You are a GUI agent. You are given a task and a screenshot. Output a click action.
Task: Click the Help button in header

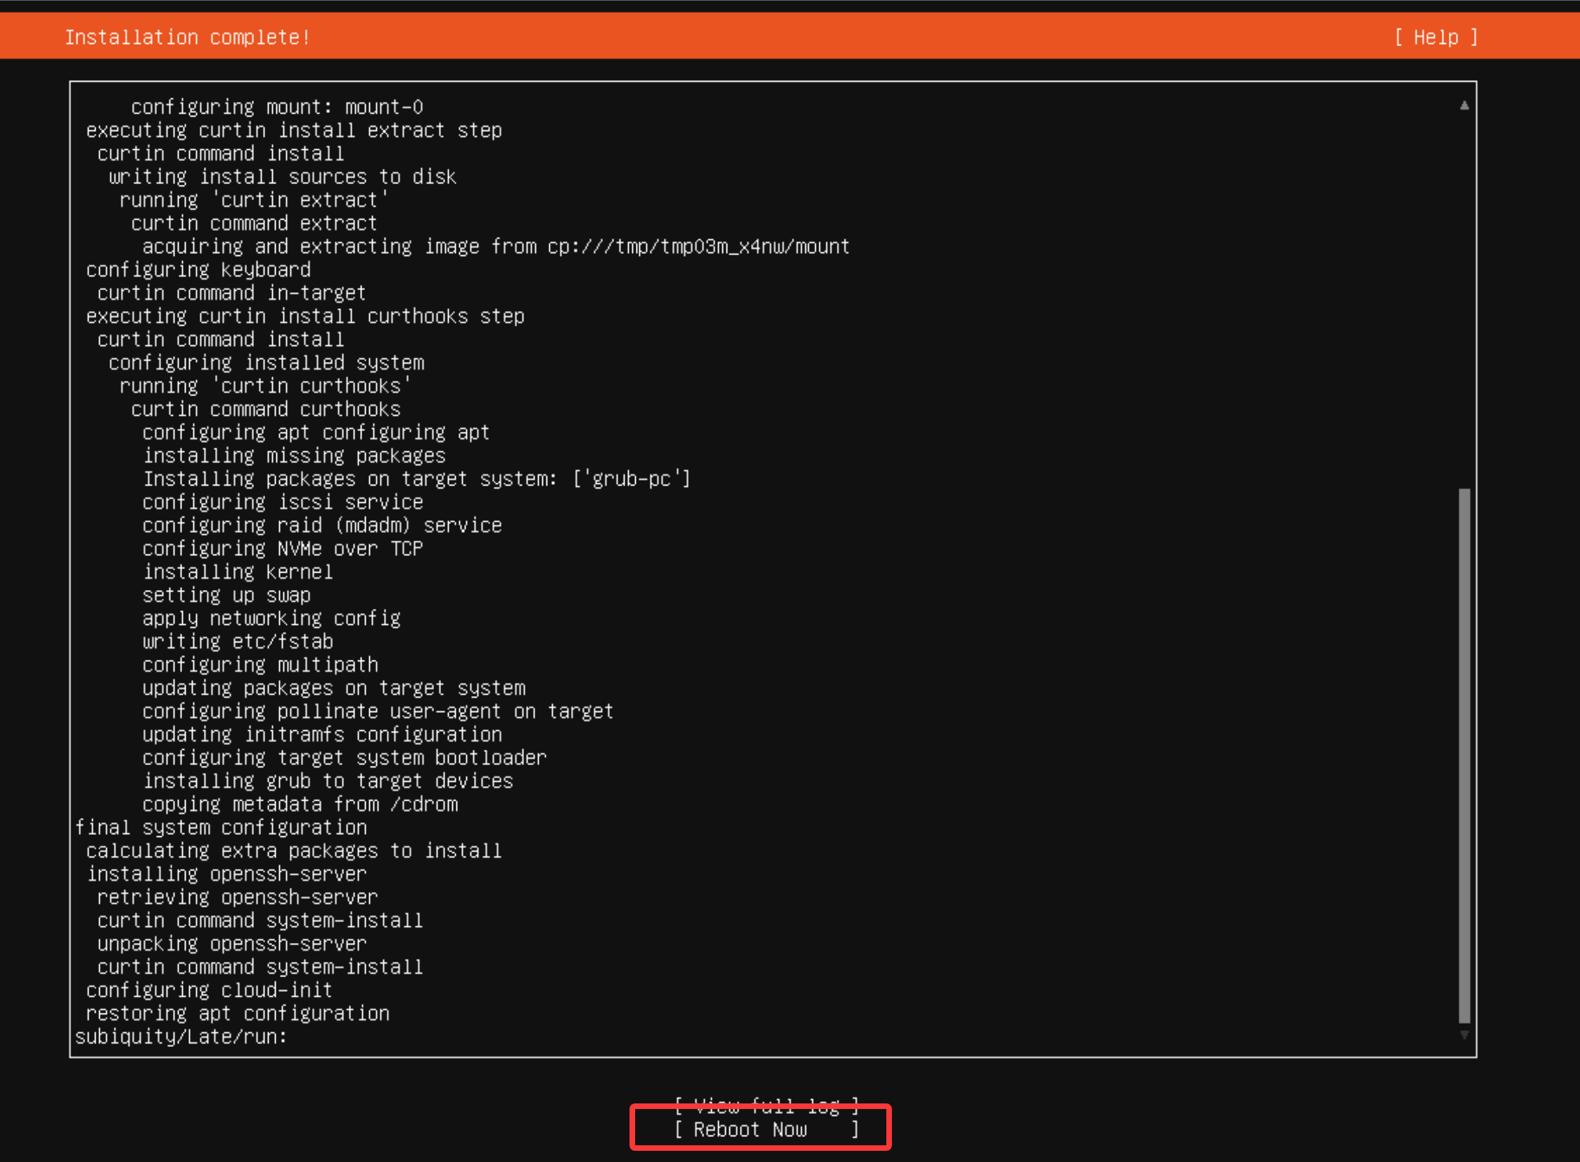point(1436,37)
